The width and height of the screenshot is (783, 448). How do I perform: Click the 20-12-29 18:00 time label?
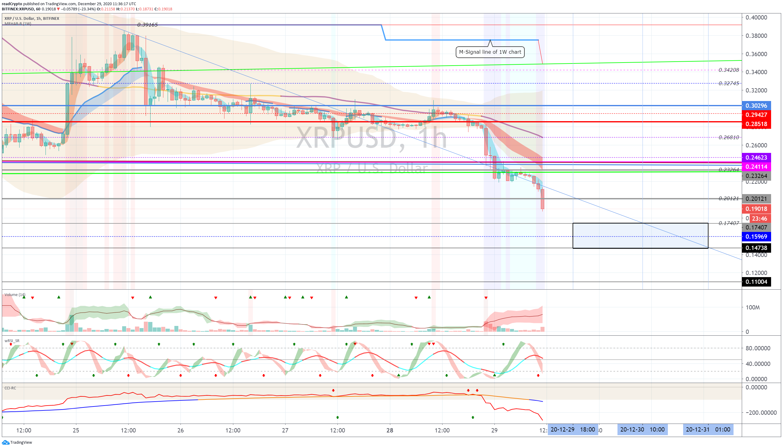click(572, 430)
